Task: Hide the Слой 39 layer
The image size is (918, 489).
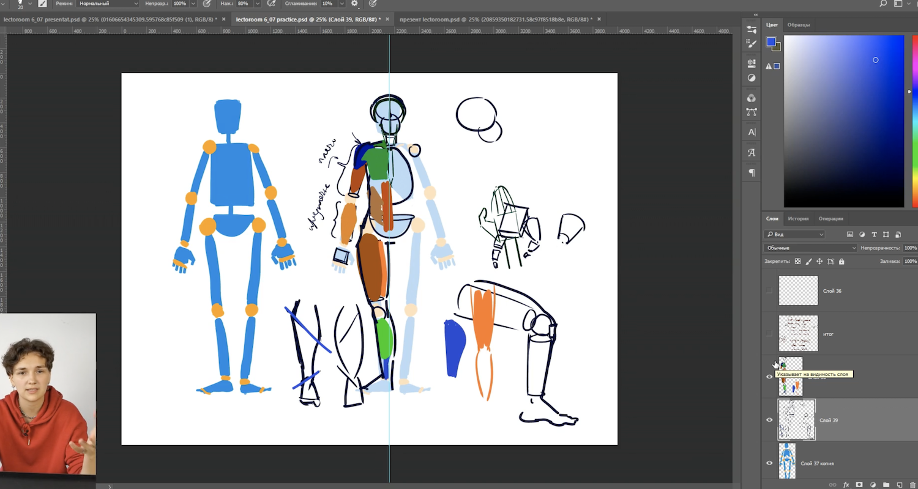Action: pos(769,420)
